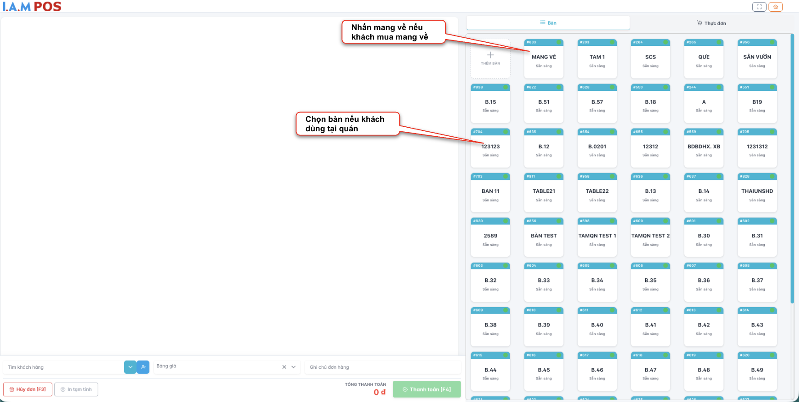The height and width of the screenshot is (402, 799).
Task: Clear the Bảng giá field with X
Action: (x=284, y=367)
